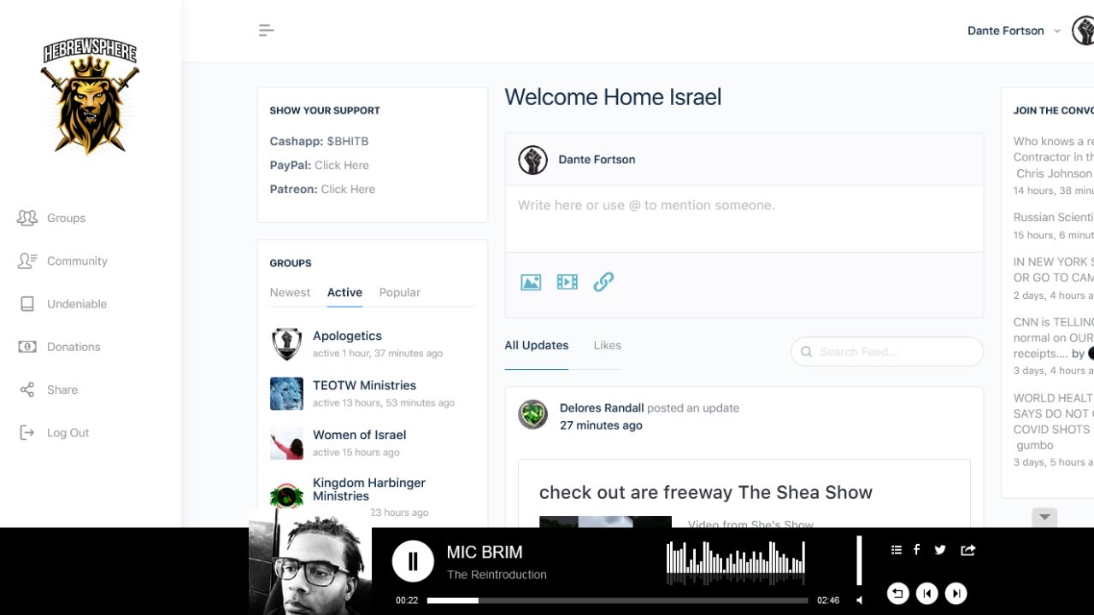Select the Active groups tab
The image size is (1094, 615).
point(344,292)
